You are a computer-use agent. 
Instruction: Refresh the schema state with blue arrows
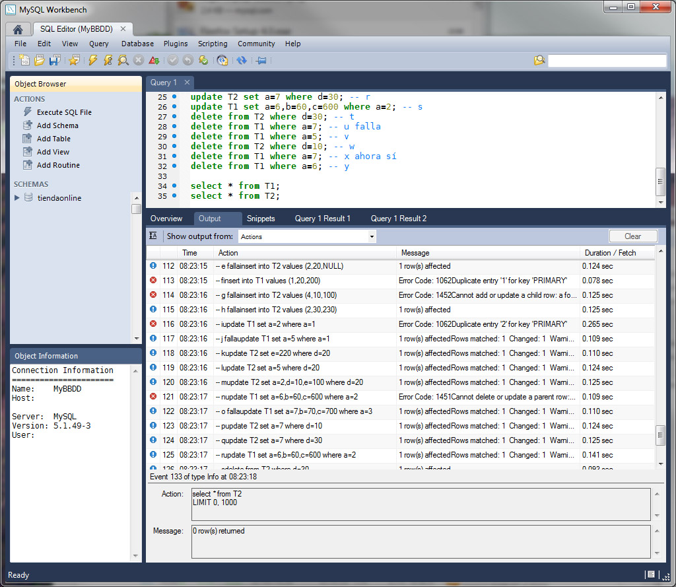[x=242, y=60]
